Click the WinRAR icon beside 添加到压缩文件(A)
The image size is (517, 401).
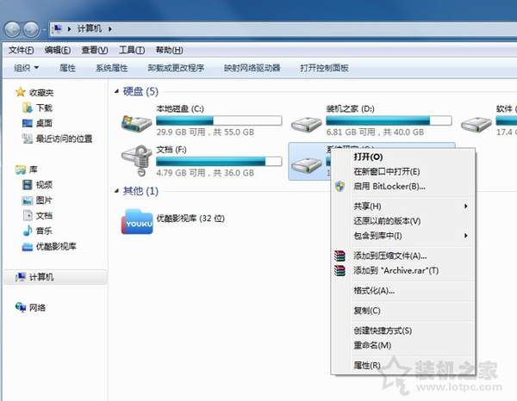339,256
